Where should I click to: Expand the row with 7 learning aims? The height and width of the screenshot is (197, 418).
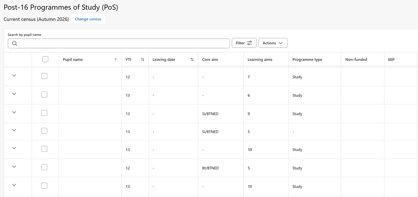click(x=14, y=76)
